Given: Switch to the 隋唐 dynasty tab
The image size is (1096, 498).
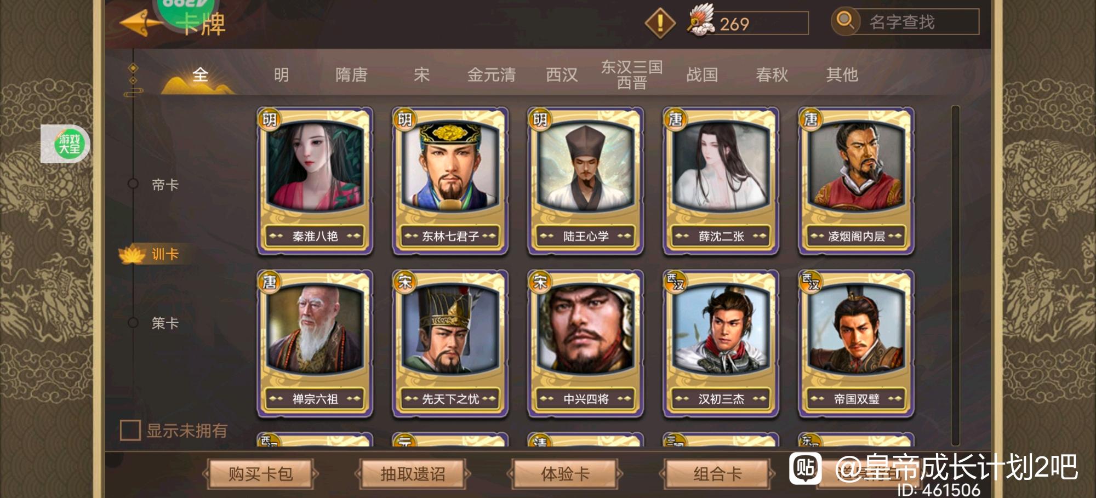Looking at the screenshot, I should [351, 75].
